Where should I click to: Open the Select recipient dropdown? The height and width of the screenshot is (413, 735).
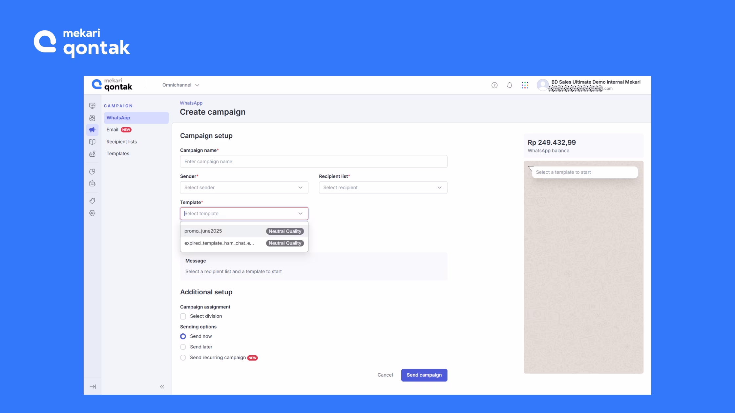click(383, 187)
